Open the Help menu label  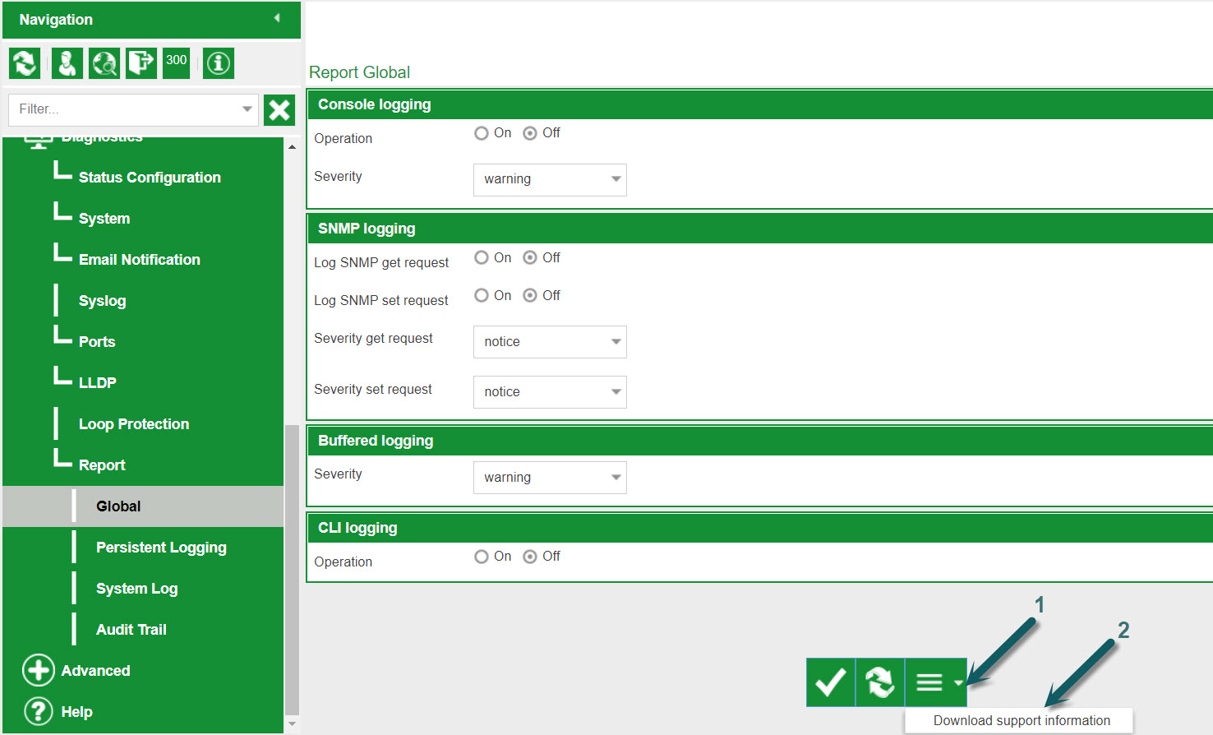tap(76, 712)
